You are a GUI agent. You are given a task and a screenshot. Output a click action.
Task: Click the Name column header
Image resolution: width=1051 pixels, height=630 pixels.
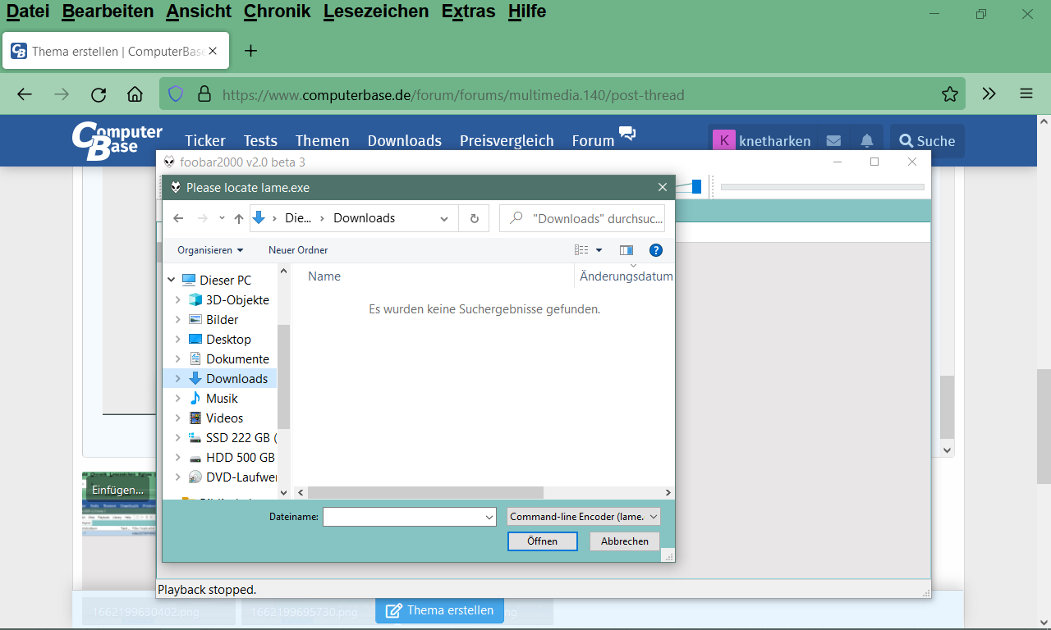pos(324,276)
